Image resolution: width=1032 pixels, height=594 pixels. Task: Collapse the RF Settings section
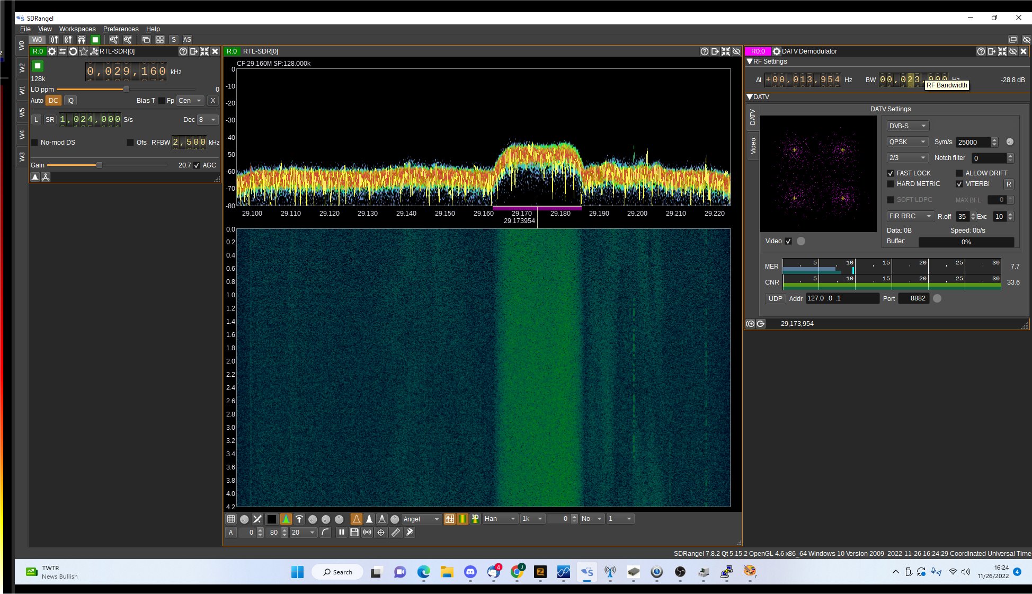click(750, 61)
